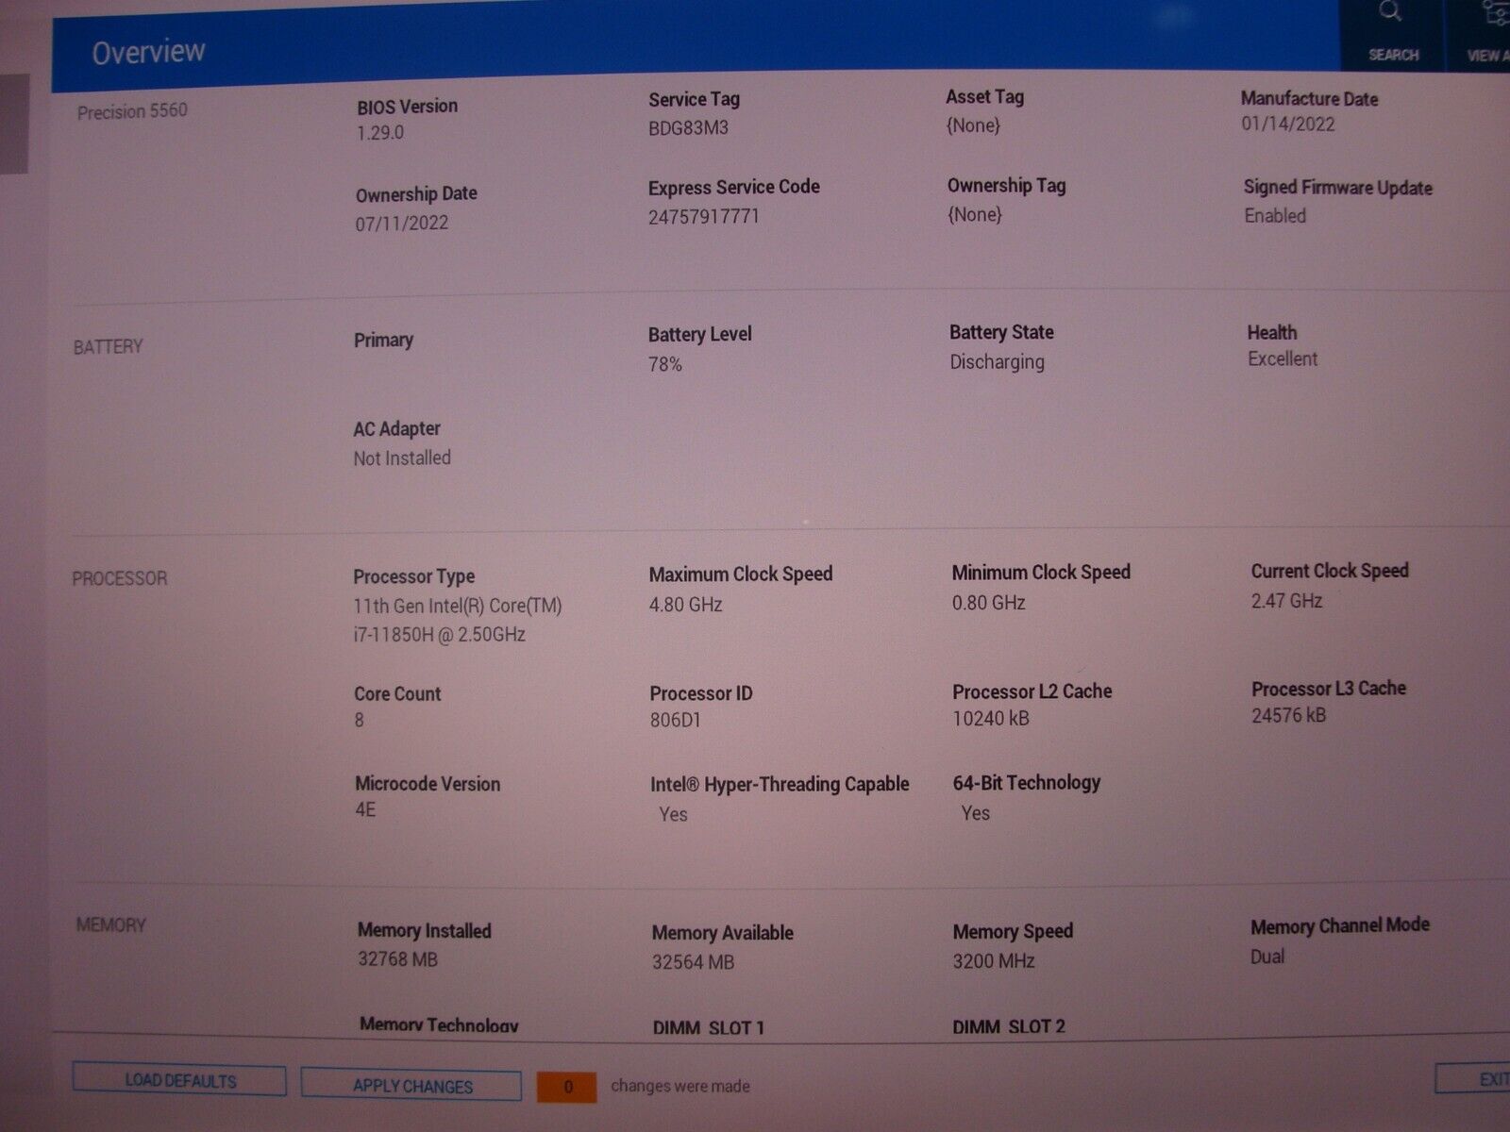Select battery Health value Excellent
The height and width of the screenshot is (1132, 1510).
(x=1283, y=358)
